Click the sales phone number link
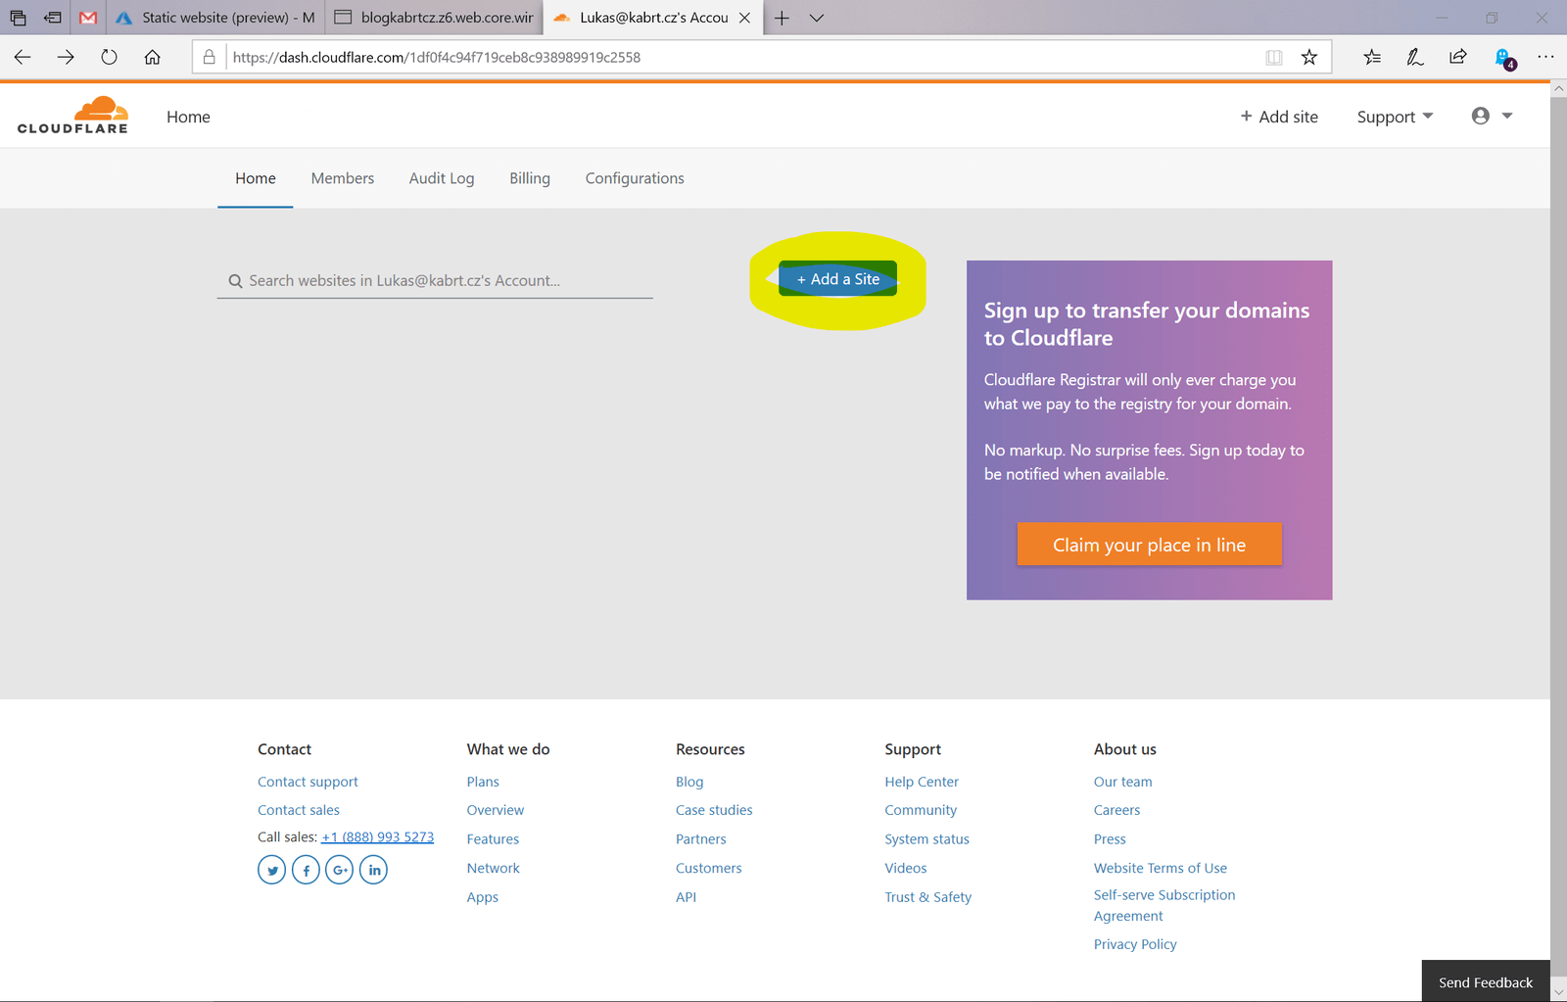1567x1002 pixels. coord(377,837)
